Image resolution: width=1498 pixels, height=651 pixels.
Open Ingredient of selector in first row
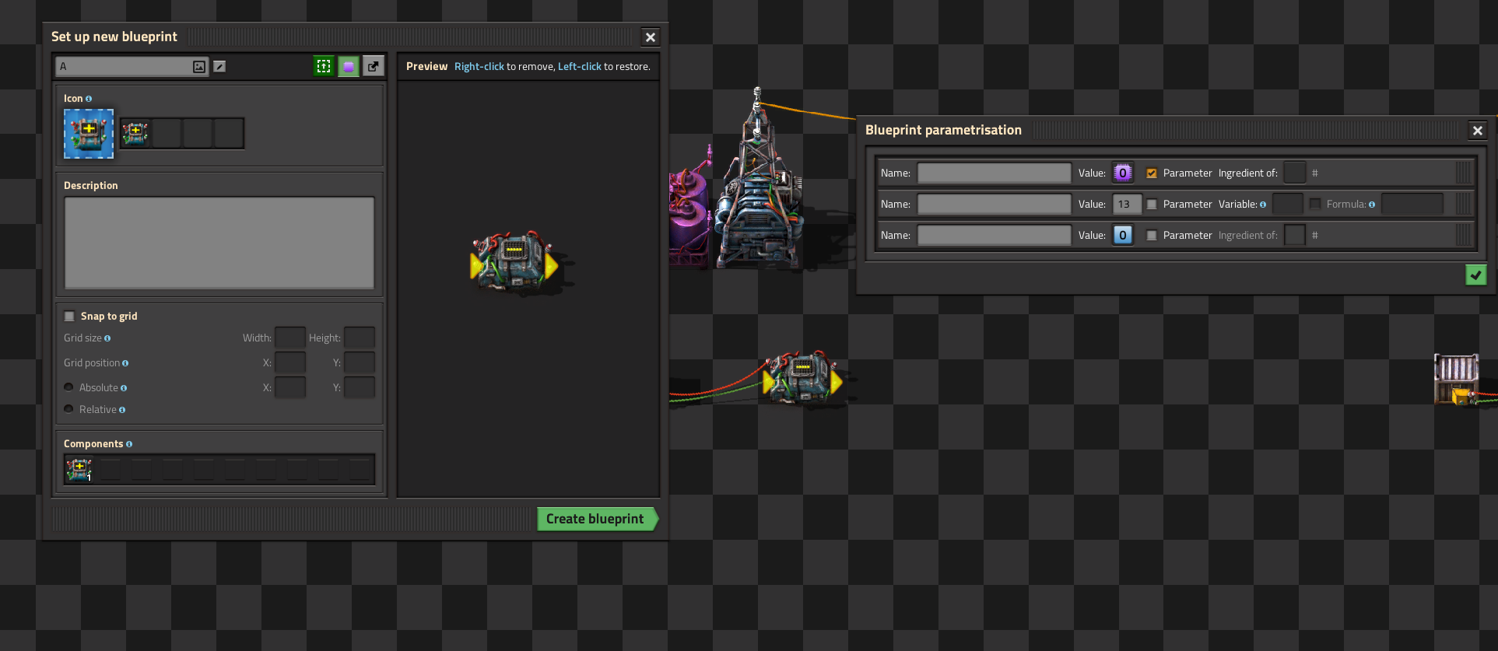1295,173
